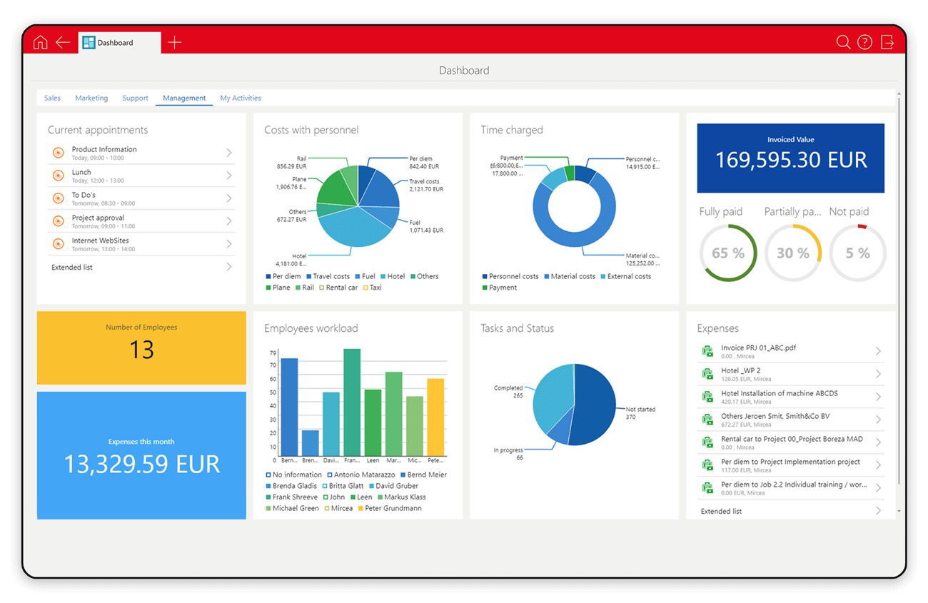Click the Hotel _WP 2 expense icon
Viewport: 928px width, 603px height.
(x=707, y=374)
